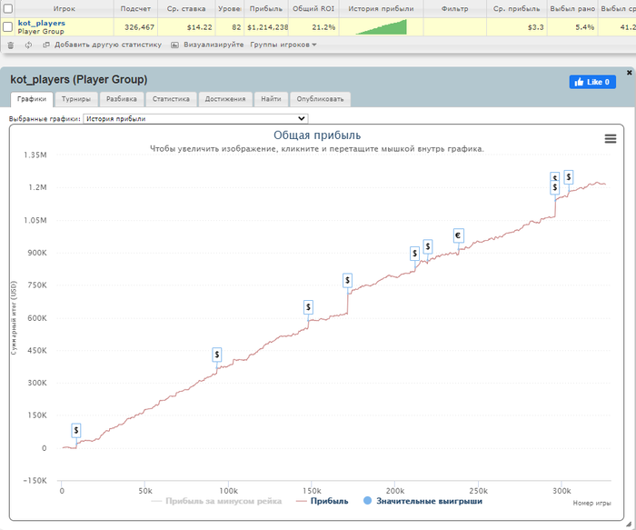This screenshot has height=530, width=636.
Task: Expand the Группы игроков dropdown
Action: pyautogui.click(x=283, y=45)
